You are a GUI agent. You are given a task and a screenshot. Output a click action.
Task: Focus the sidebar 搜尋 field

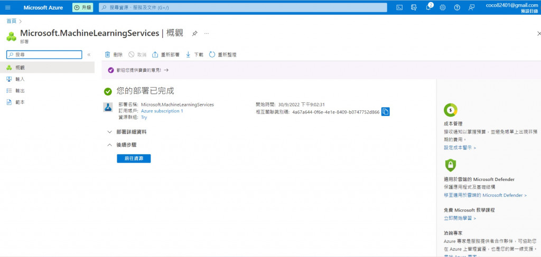click(x=44, y=54)
